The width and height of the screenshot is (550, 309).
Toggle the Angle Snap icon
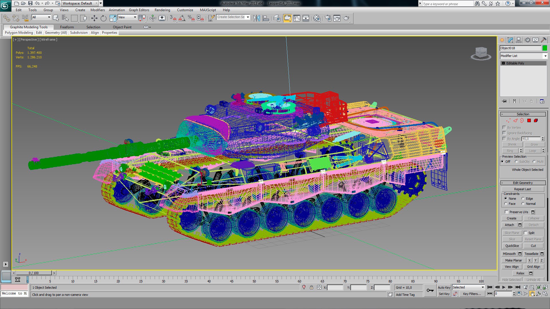182,18
